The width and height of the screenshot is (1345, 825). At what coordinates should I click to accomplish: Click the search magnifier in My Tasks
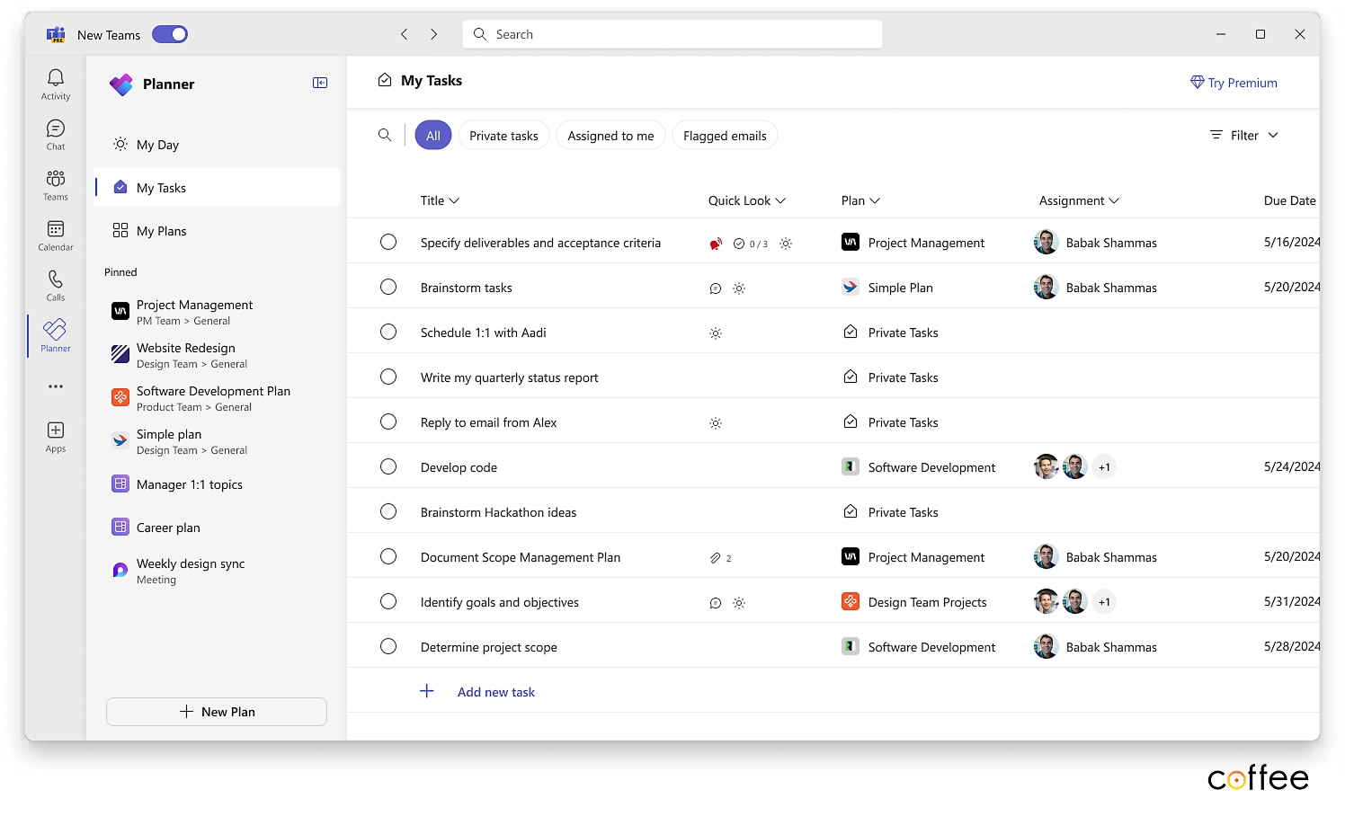(385, 135)
